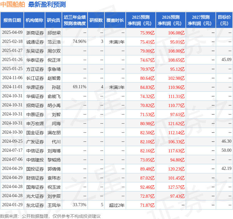The width and height of the screenshot is (233, 219).
Task: Click 长江证券 institution cell
Action: coord(35,78)
